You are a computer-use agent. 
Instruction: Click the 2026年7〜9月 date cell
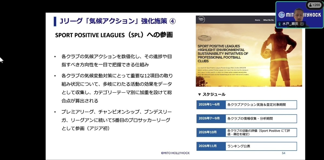click(x=211, y=118)
